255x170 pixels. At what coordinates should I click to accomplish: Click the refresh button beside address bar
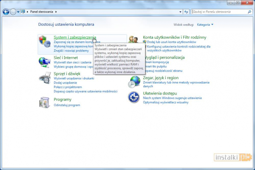tap(186, 12)
